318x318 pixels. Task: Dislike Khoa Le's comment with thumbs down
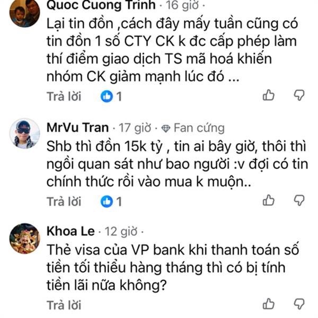coord(299,304)
